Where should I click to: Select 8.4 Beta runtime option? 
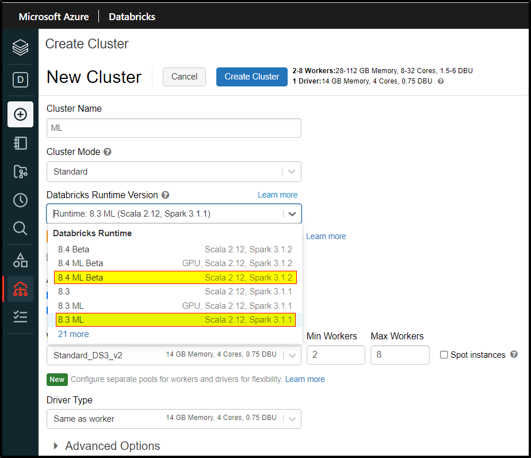click(x=175, y=249)
